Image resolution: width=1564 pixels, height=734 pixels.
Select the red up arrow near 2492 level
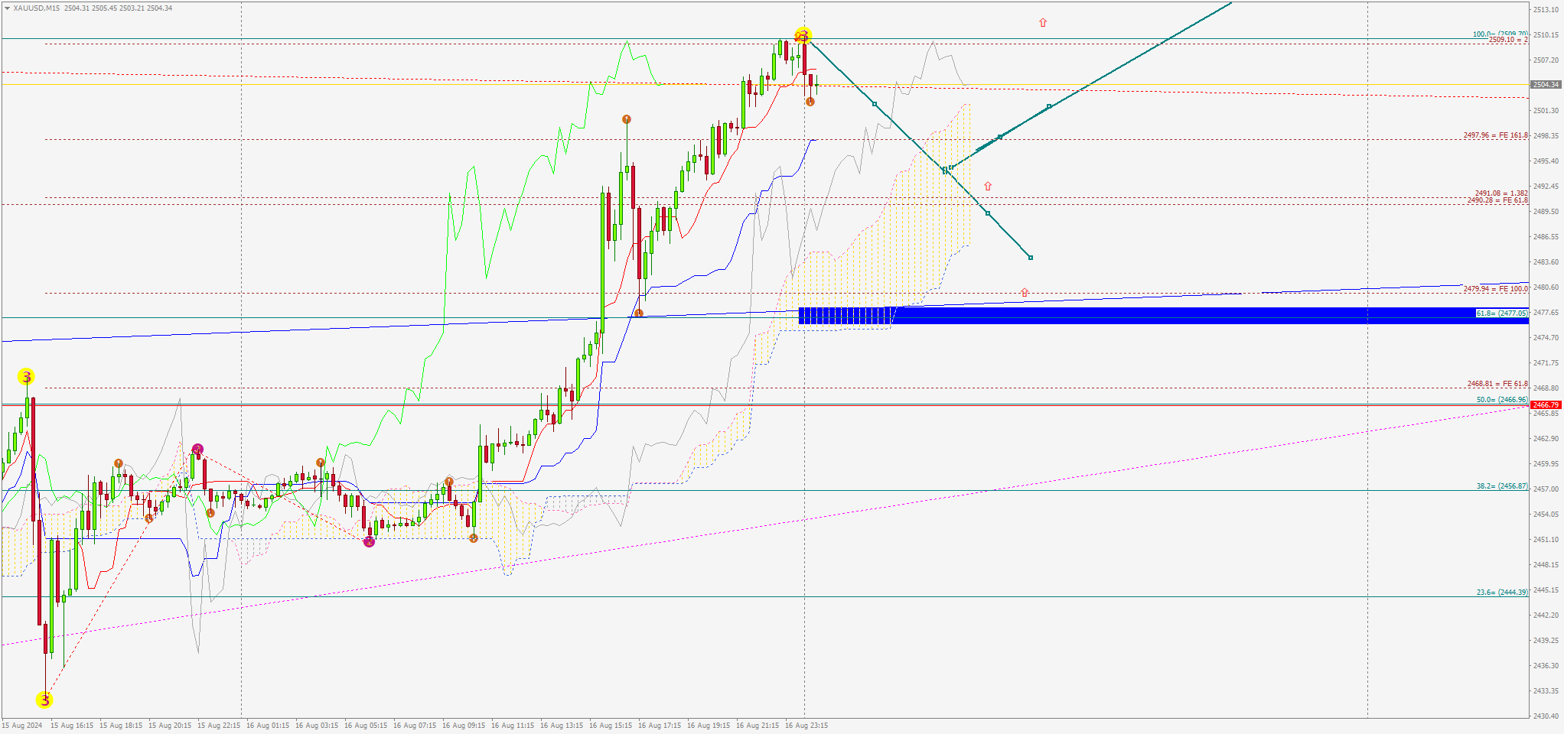(x=988, y=187)
